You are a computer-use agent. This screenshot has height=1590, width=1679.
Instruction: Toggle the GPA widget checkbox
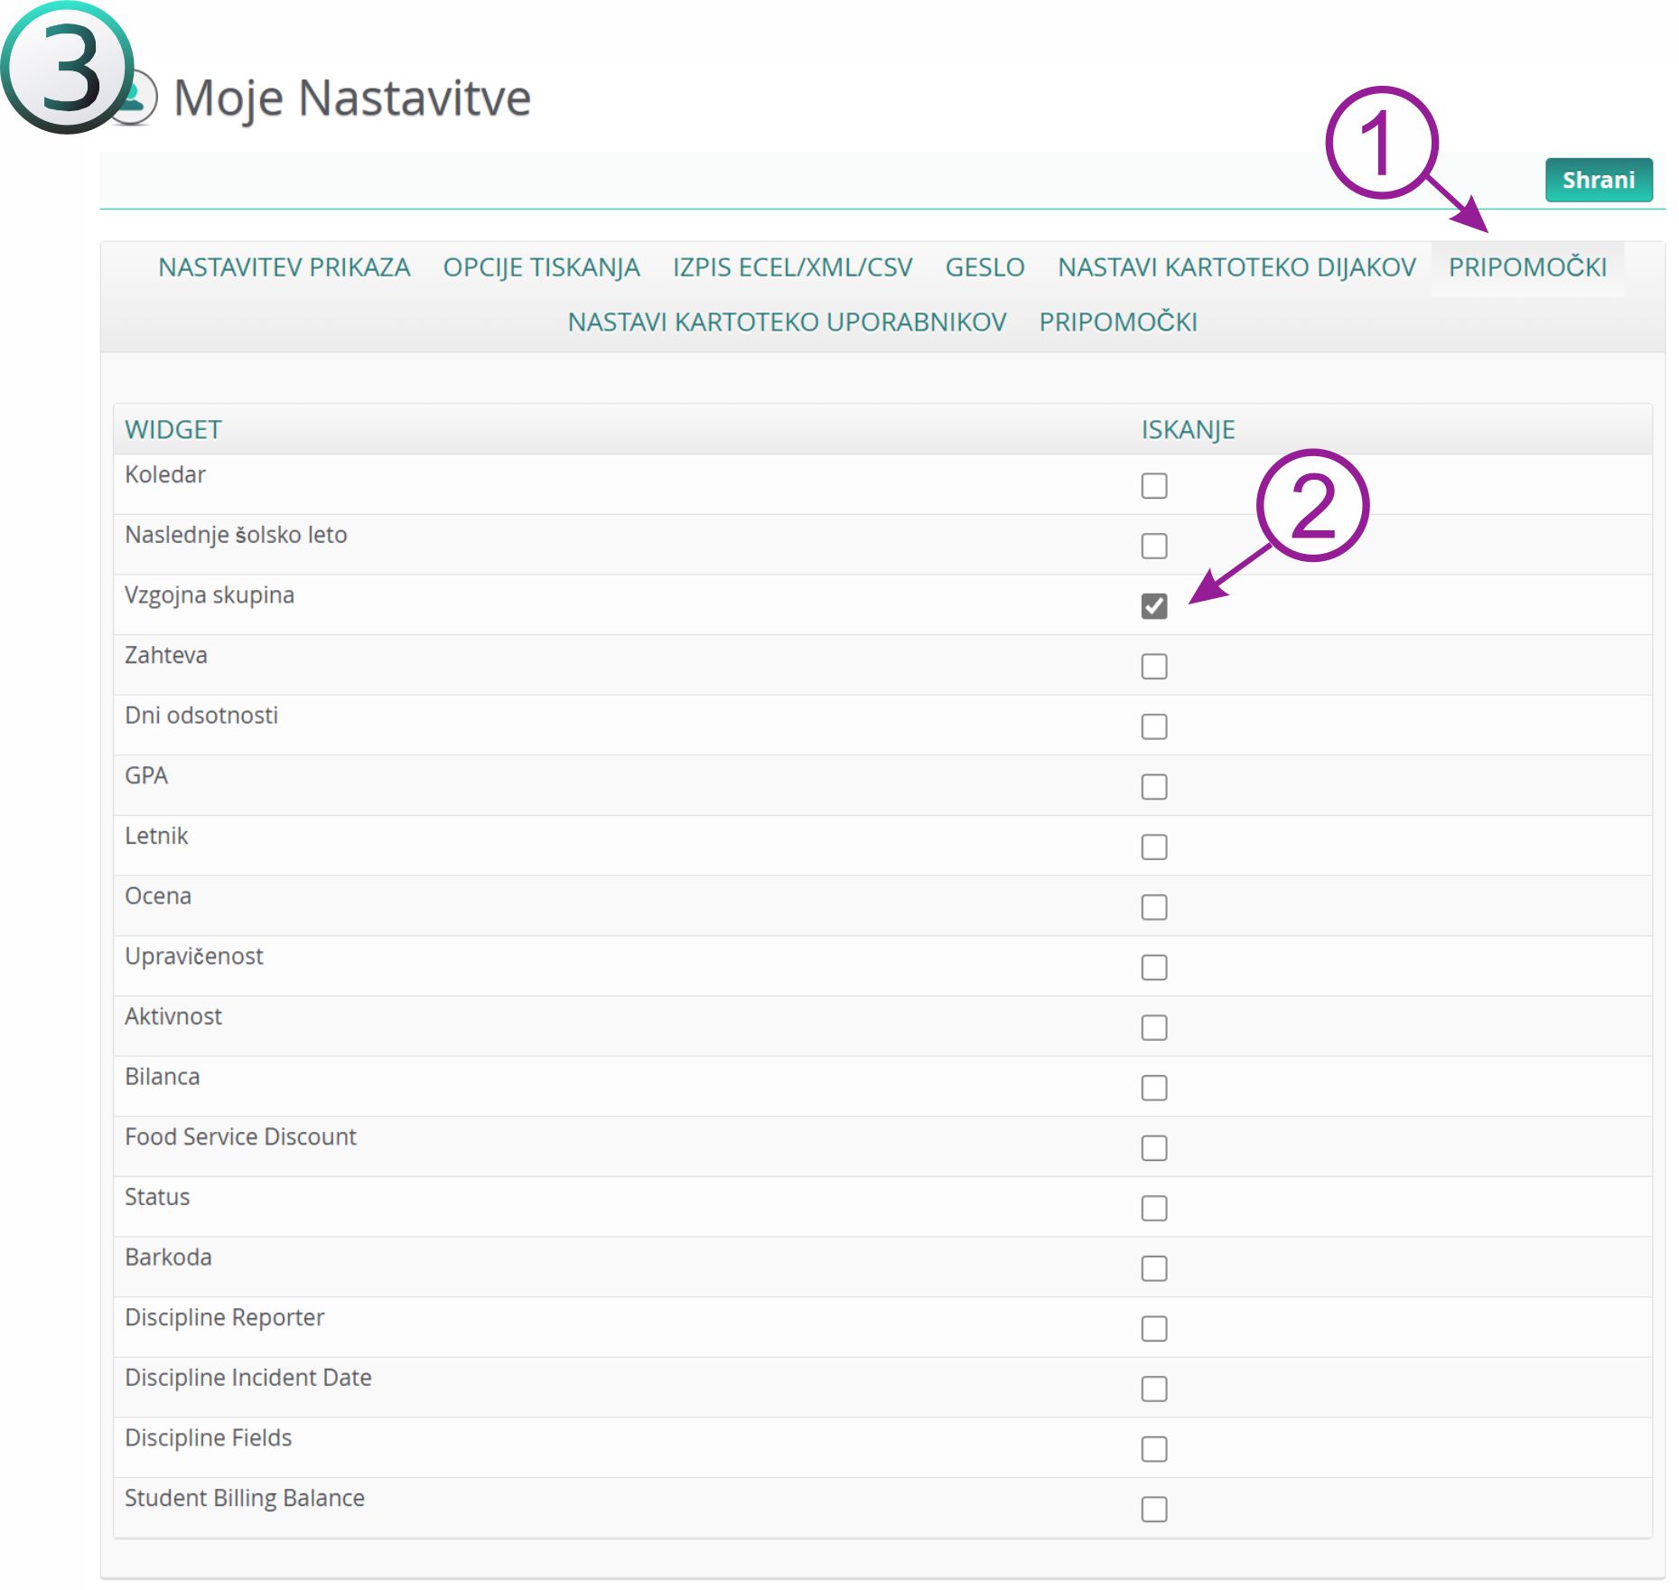coord(1153,787)
